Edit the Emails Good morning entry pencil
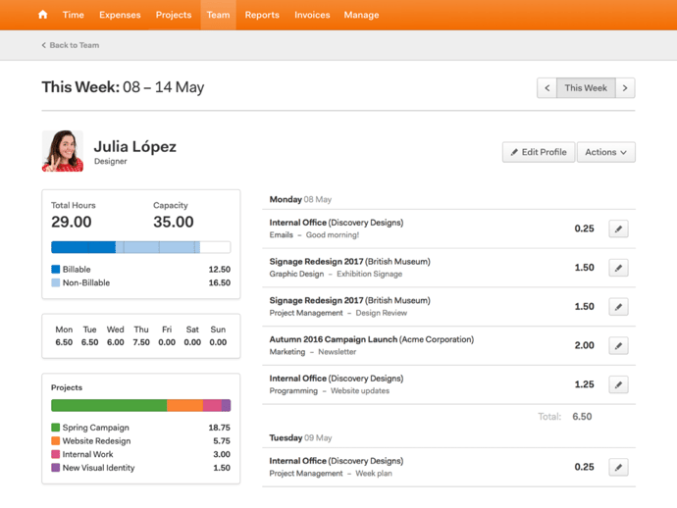This screenshot has height=508, width=677. (618, 229)
